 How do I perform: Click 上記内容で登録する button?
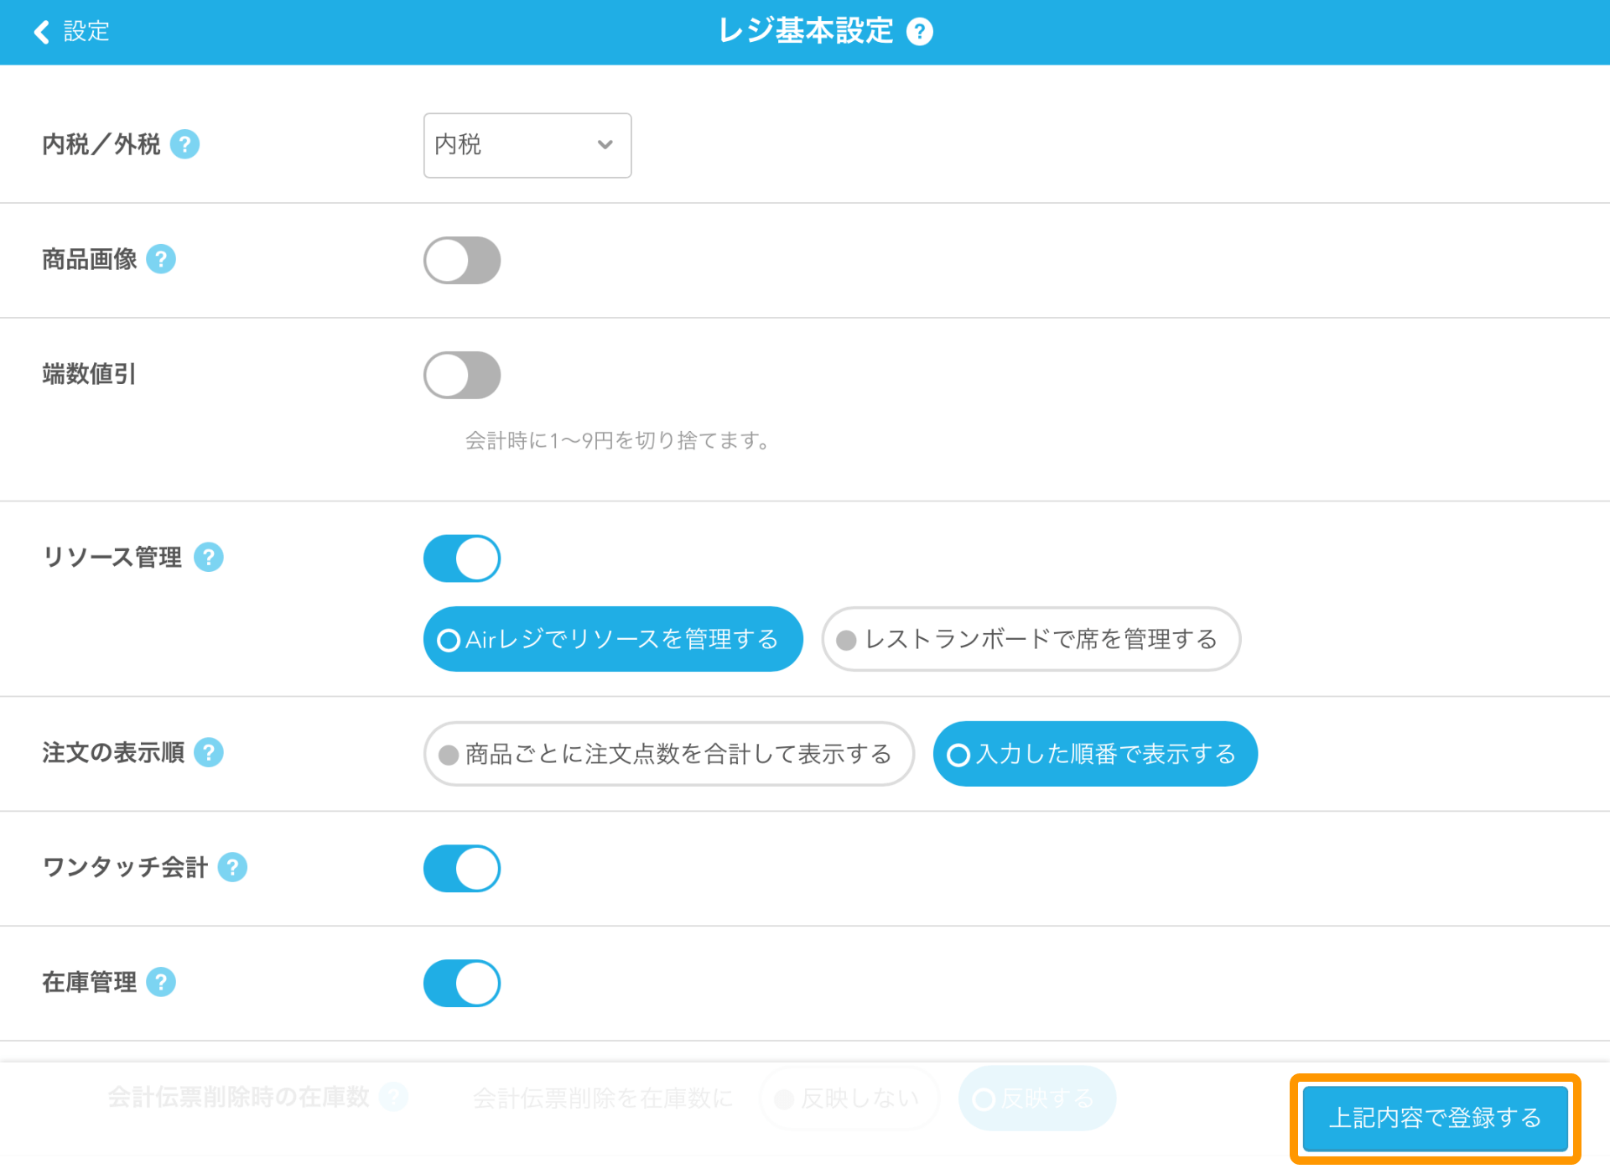click(1435, 1118)
